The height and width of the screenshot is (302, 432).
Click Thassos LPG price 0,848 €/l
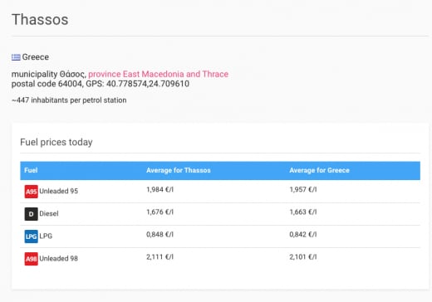(x=160, y=234)
